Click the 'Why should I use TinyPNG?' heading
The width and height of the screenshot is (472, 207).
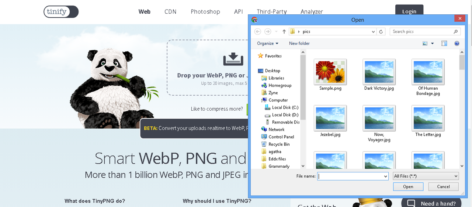point(217,201)
